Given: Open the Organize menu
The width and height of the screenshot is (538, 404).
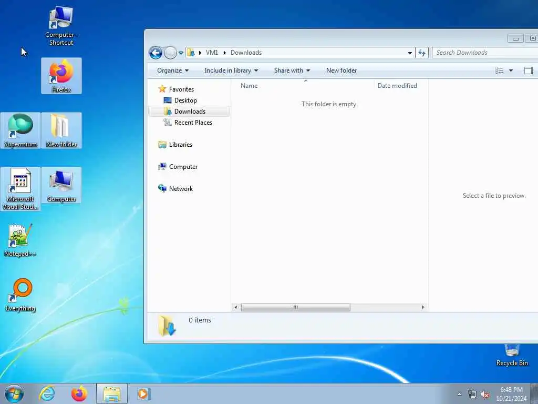Looking at the screenshot, I should [172, 70].
